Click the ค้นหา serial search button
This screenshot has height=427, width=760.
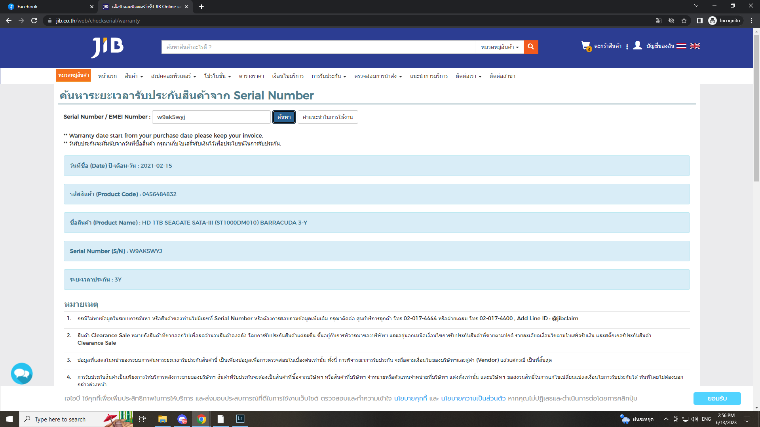click(284, 117)
